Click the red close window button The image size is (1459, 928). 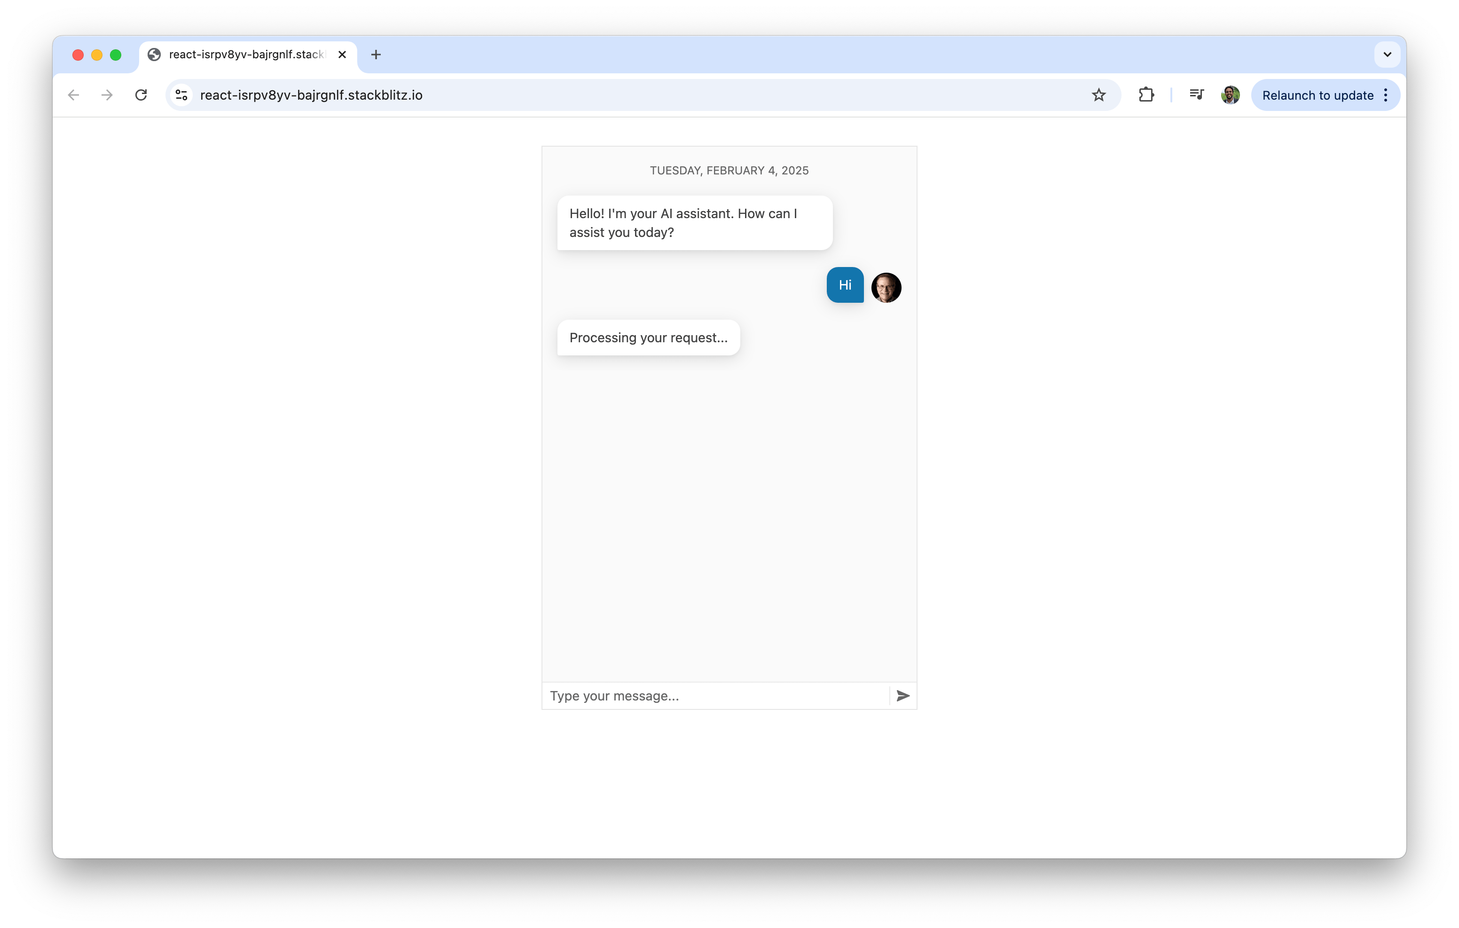pos(78,55)
